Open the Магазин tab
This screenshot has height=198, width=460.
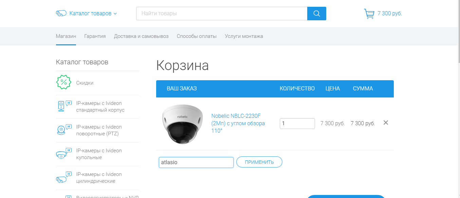click(66, 36)
